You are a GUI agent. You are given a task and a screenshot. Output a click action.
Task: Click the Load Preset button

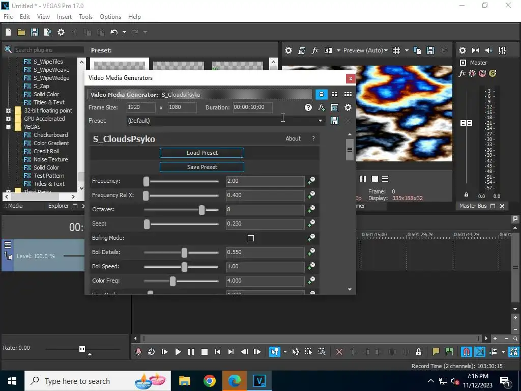pyautogui.click(x=202, y=153)
